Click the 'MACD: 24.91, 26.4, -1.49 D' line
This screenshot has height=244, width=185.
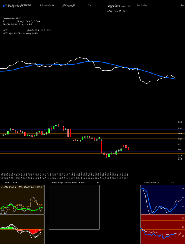pos(18,24)
